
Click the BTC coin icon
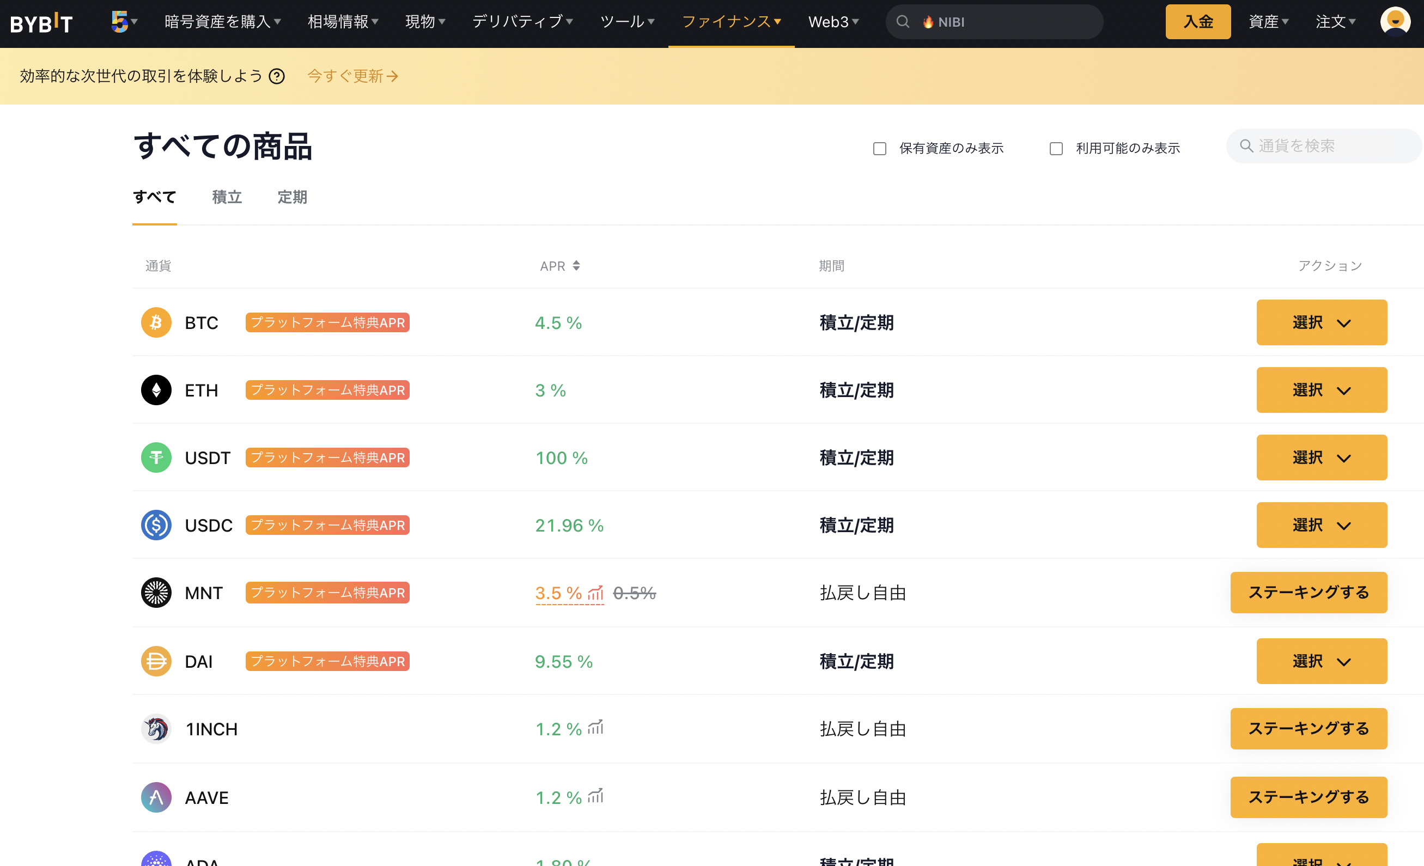(156, 322)
